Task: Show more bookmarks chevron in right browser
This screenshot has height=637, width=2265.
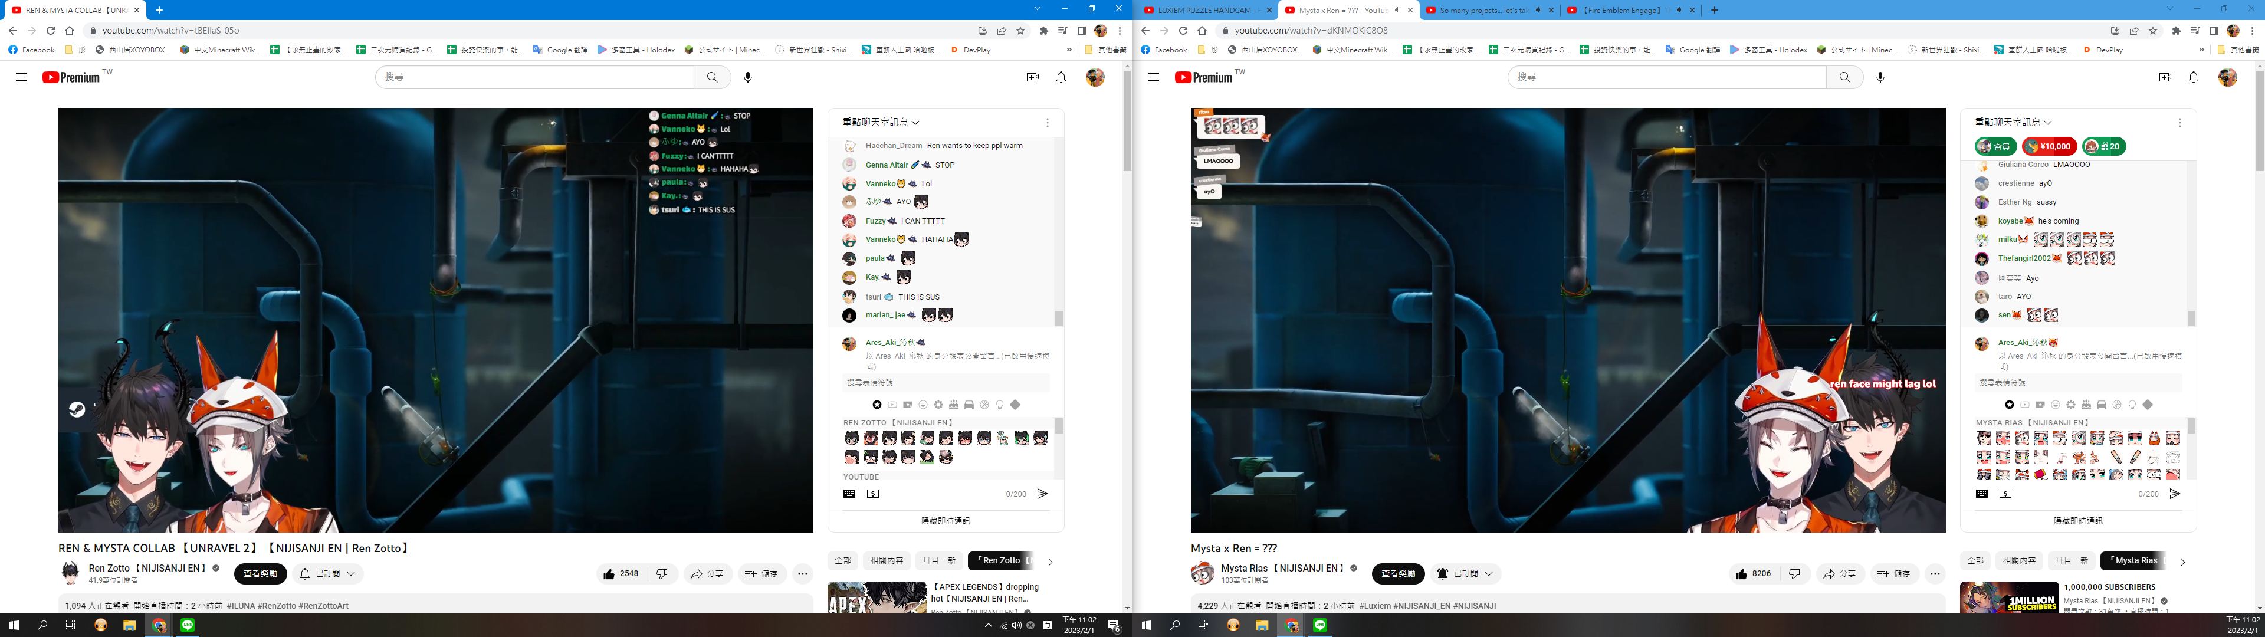Action: coord(2202,50)
